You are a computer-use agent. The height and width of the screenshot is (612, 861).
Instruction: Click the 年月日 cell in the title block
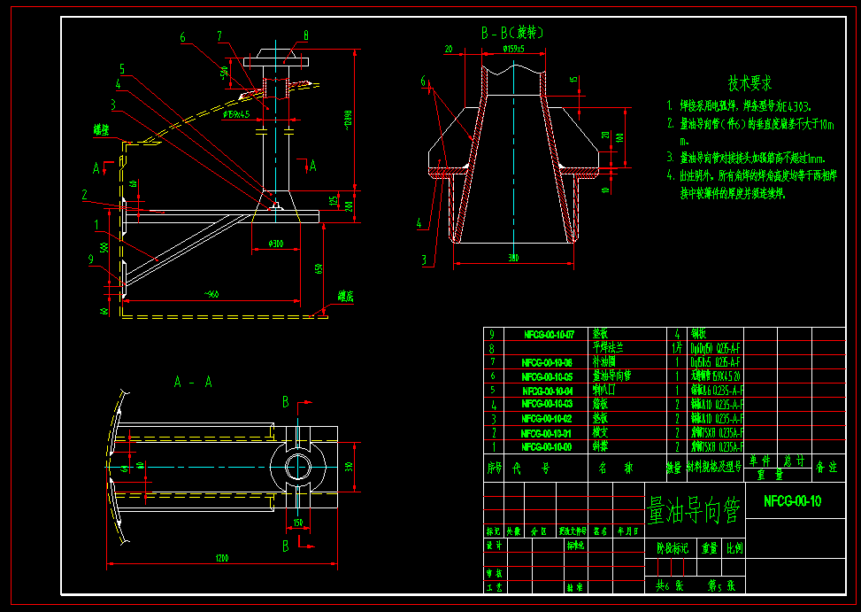627,531
